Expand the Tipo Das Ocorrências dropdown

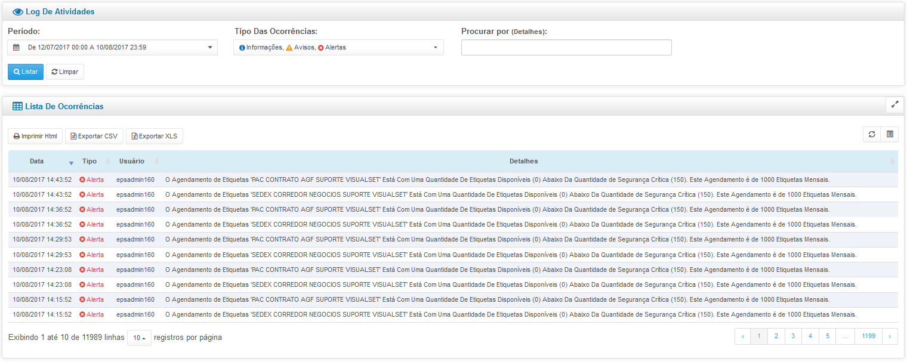click(338, 48)
